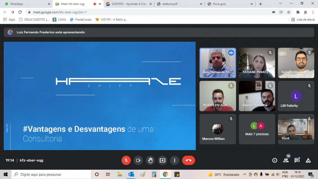Viewport: 318px width, 179px height.
Task: Open Present now screen share button
Action: click(162, 160)
